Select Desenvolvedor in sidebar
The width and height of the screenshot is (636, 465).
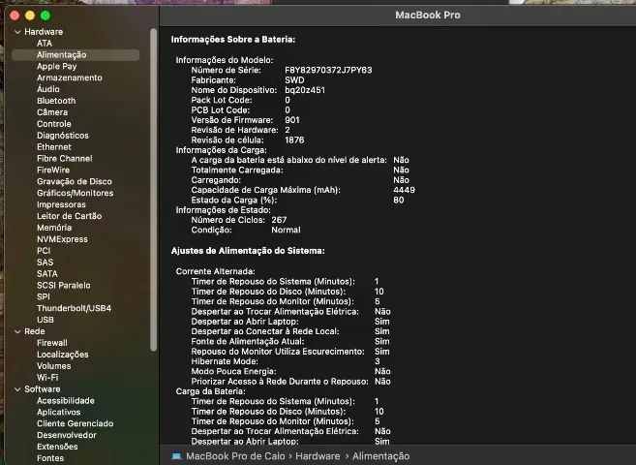coord(67,435)
